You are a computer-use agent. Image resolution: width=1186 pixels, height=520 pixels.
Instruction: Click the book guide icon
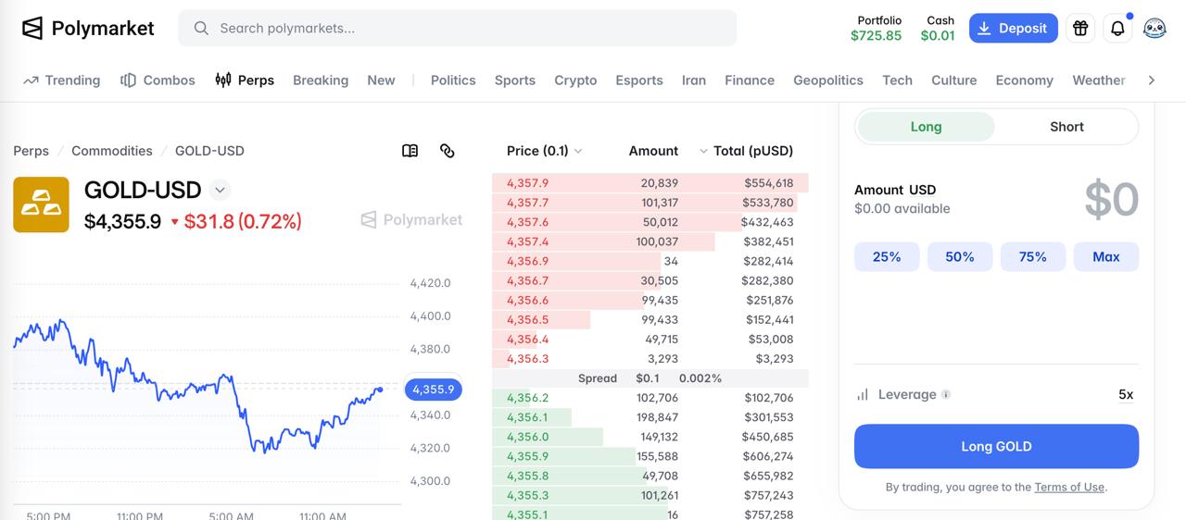[x=410, y=151]
